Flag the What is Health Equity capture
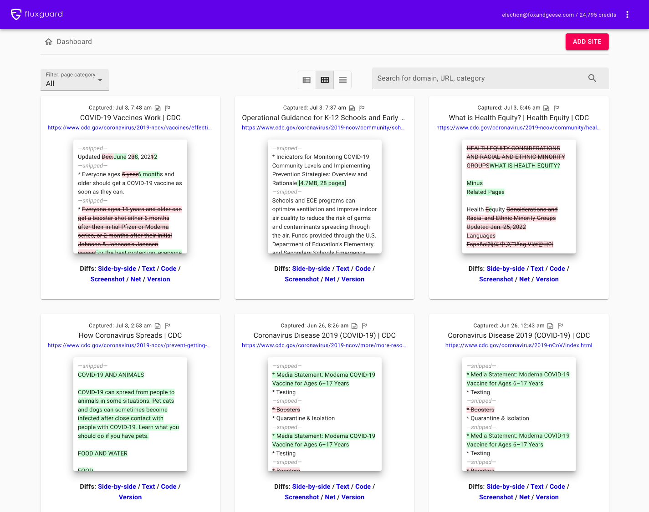 (556, 108)
